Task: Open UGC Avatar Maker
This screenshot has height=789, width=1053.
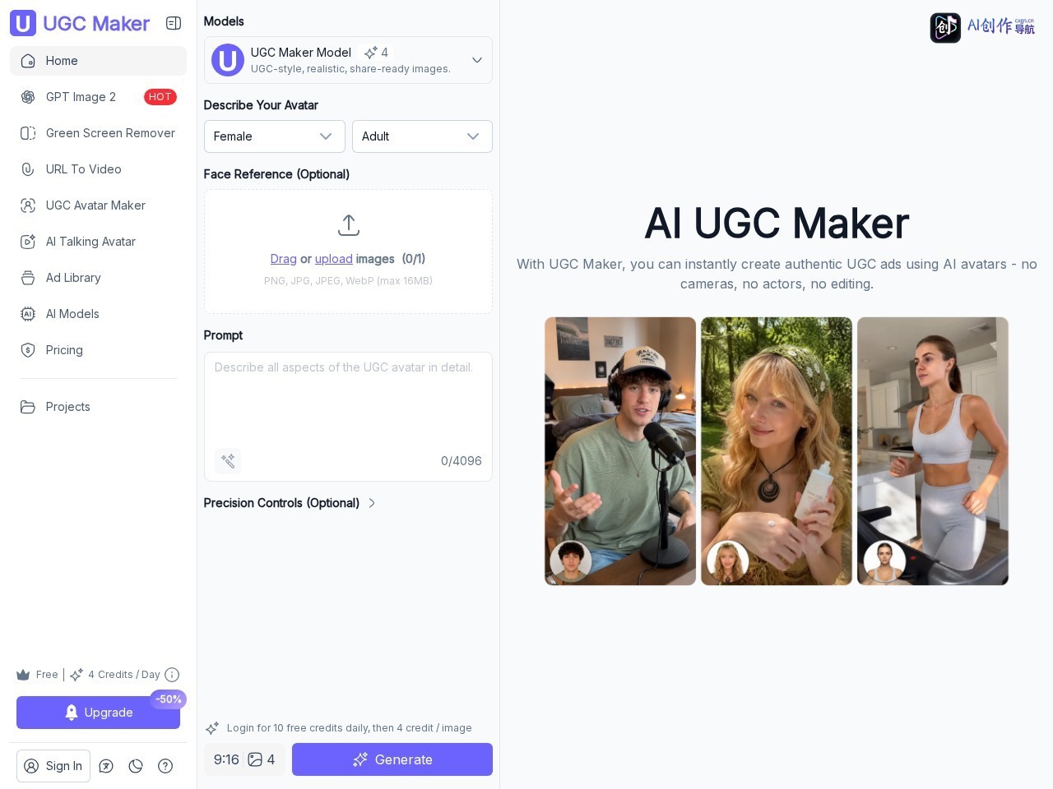Action: 98,205
